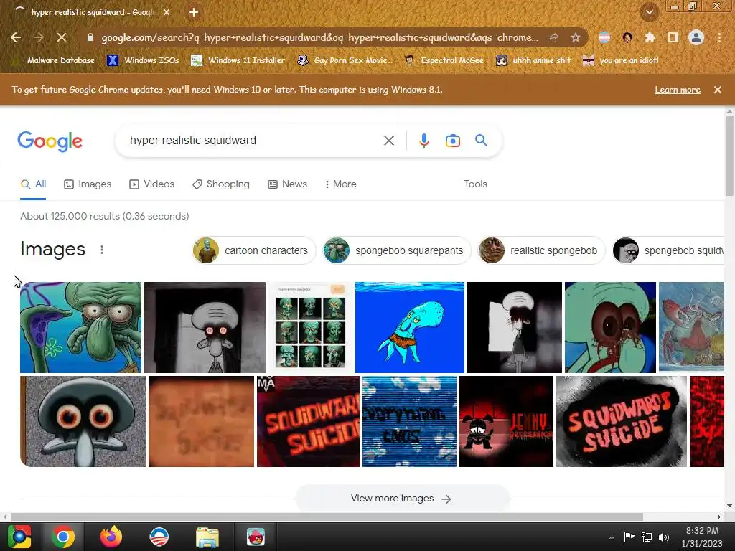Open the taskbar clock showing 8:32 PM
Screen dimensions: 735x551
click(702, 537)
